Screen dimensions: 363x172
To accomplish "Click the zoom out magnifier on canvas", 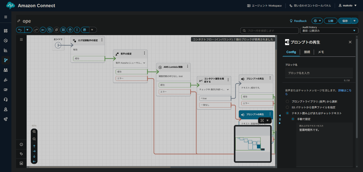I will [34, 139].
